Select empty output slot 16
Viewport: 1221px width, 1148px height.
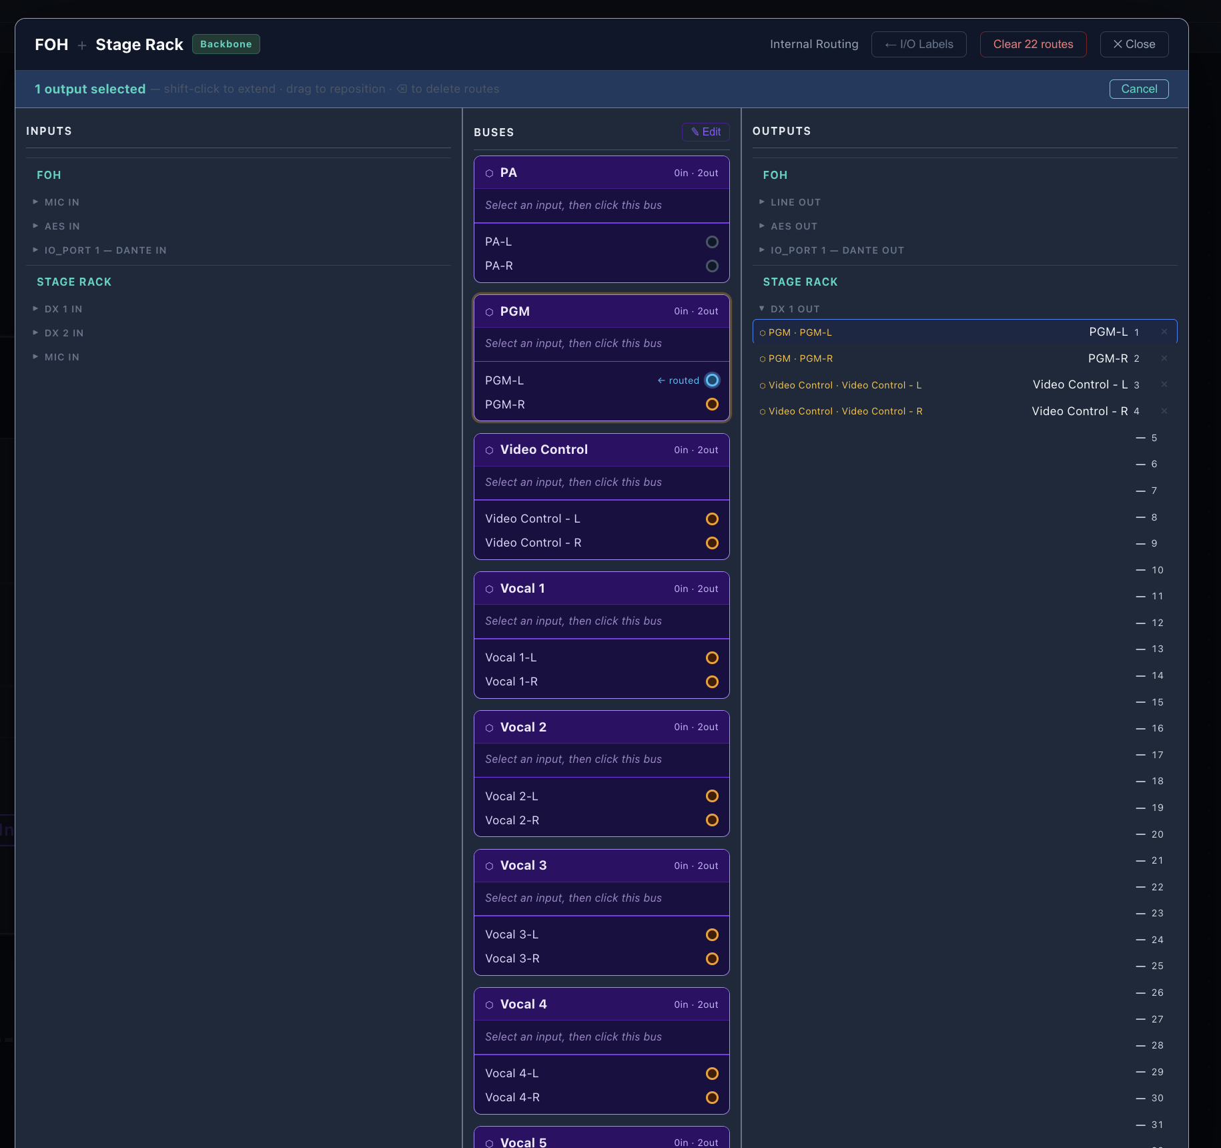965,728
